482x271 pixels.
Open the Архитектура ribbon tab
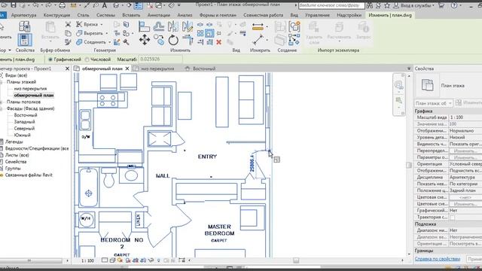pyautogui.click(x=23, y=15)
